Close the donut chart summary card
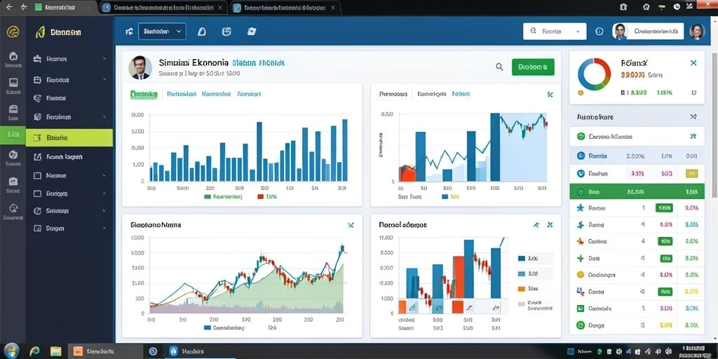The image size is (718, 359). coord(693,62)
